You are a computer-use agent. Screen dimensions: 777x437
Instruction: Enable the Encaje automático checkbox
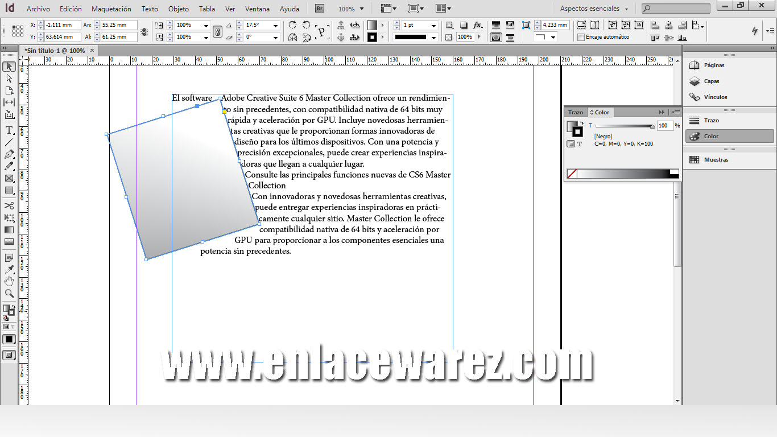(581, 37)
